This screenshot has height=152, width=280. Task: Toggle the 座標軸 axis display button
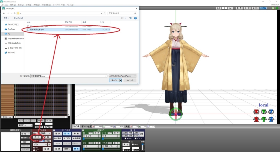tap(263, 8)
